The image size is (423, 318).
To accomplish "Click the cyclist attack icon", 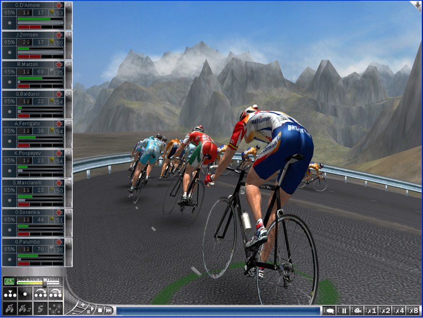I will click(x=10, y=308).
